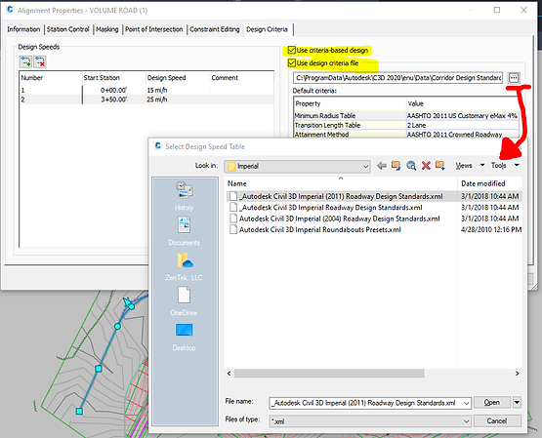The width and height of the screenshot is (542, 438).
Task: Toggle the Use design criteria file checkbox
Action: tap(292, 62)
